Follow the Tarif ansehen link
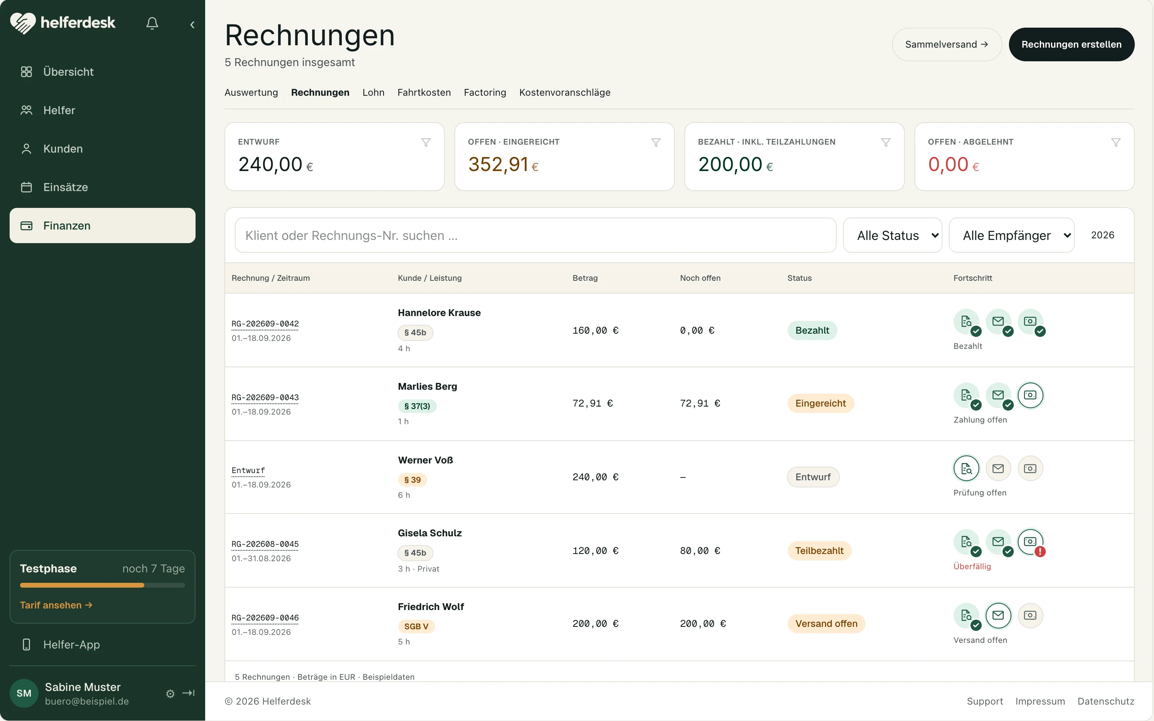1154x721 pixels. [56, 605]
